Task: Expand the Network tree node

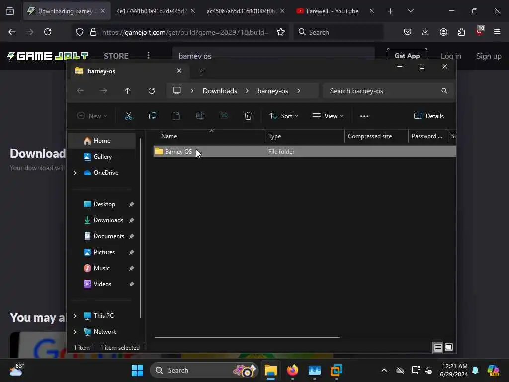Action: coord(75,332)
